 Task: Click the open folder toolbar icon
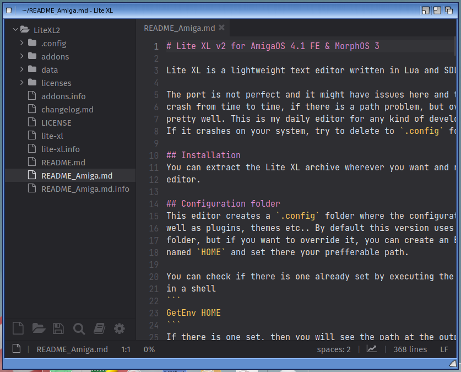tap(39, 329)
